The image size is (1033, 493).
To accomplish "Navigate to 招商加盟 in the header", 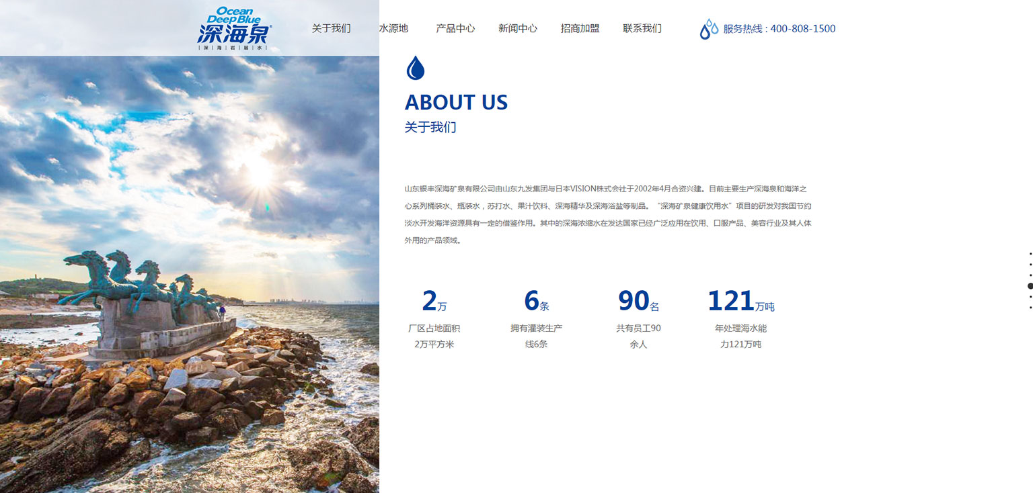I will [580, 28].
